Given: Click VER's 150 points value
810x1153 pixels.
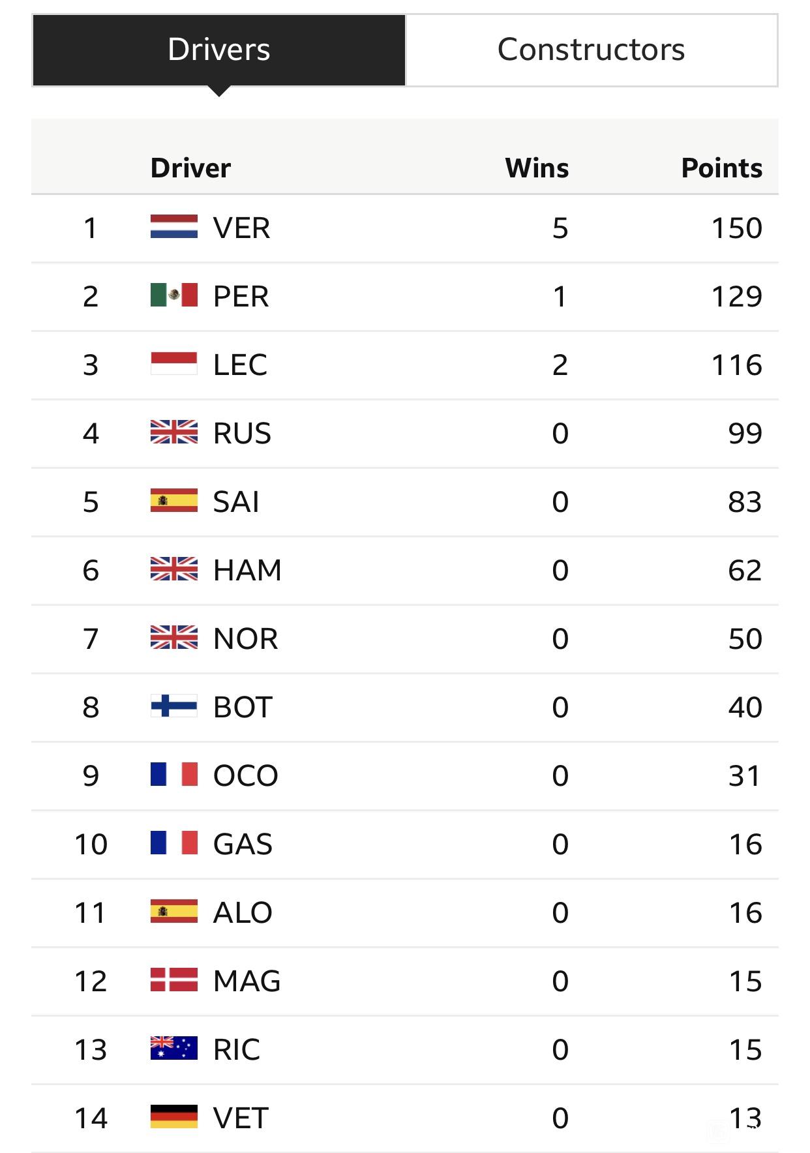Looking at the screenshot, I should click(736, 228).
